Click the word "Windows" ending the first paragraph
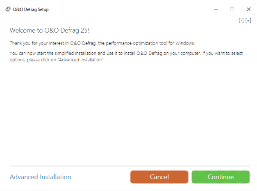Screen dimensions: 257x191 pyautogui.click(x=185, y=43)
